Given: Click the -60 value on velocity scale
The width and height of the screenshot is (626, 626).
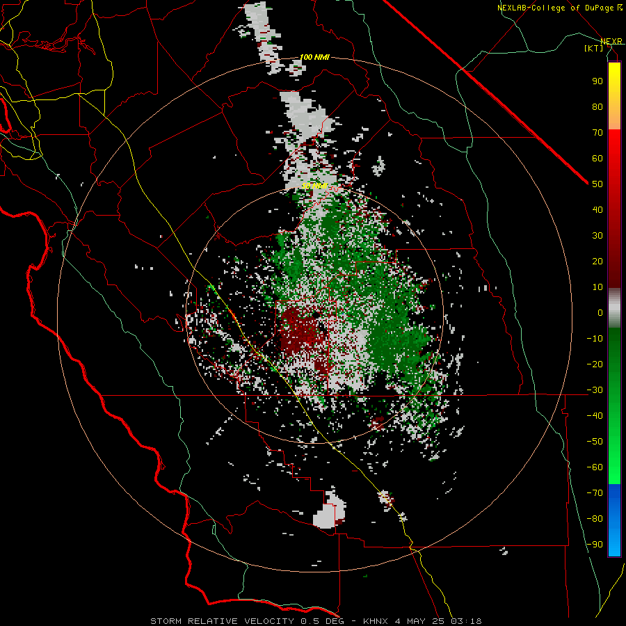Looking at the screenshot, I should pos(595,467).
